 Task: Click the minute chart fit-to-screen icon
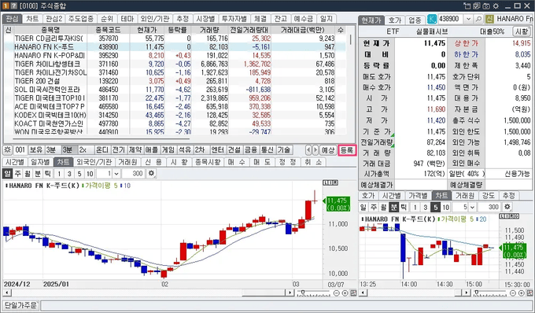(x=529, y=293)
